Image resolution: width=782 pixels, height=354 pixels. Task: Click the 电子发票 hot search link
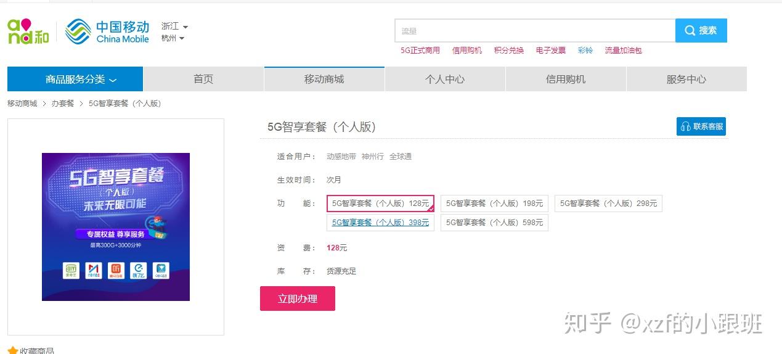[x=551, y=51]
